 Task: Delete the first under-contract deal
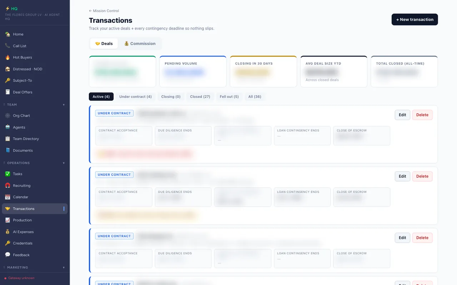click(x=422, y=115)
